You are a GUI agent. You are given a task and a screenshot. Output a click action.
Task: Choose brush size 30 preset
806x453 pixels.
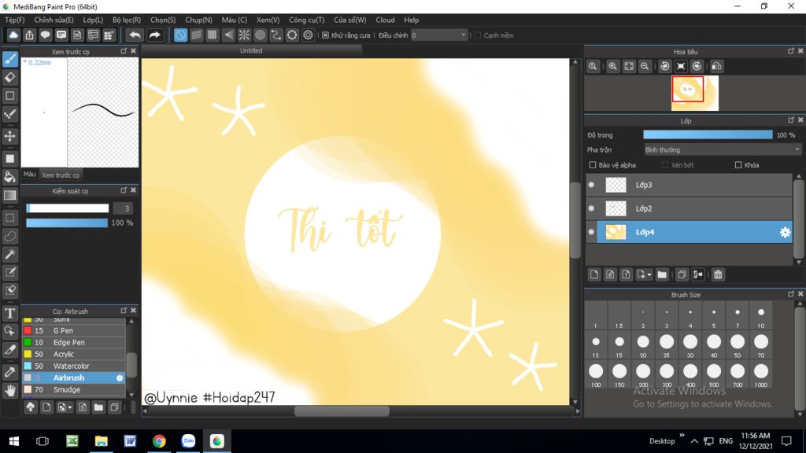690,345
